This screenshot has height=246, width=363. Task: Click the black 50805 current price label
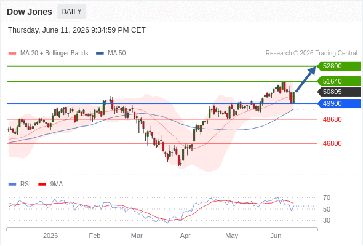click(339, 92)
